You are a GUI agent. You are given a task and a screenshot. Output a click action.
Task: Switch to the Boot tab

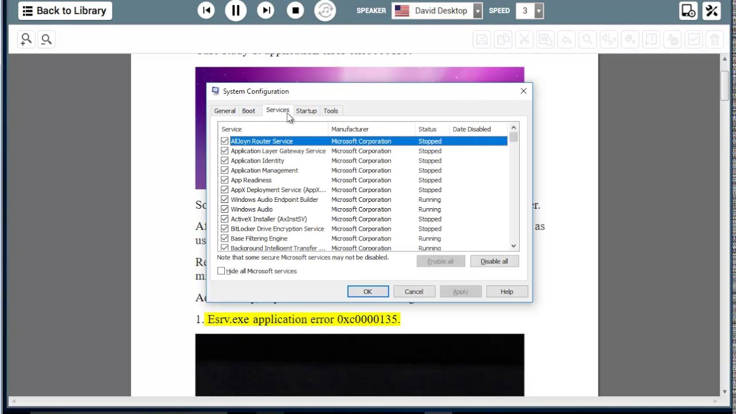click(x=248, y=111)
